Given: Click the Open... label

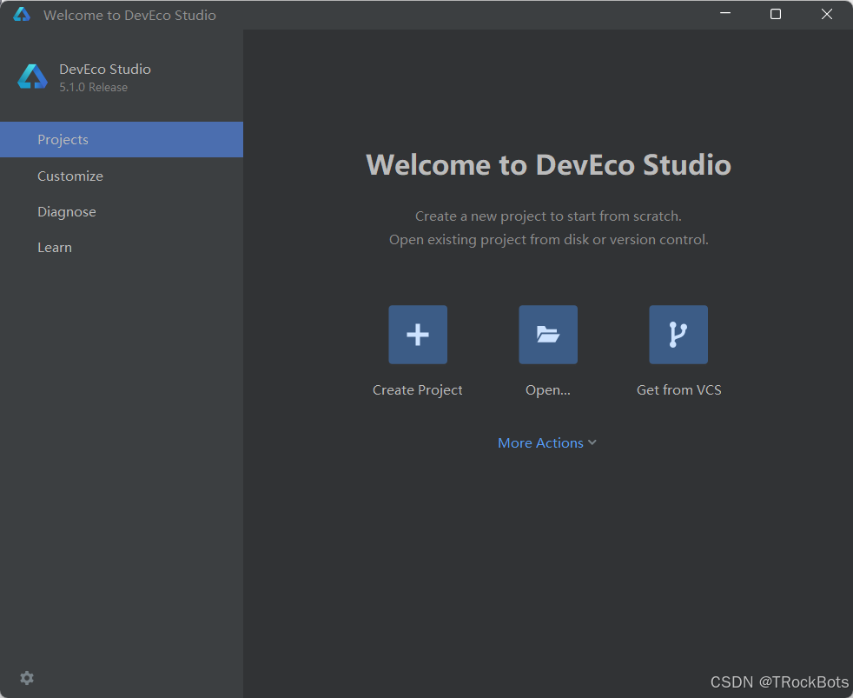Looking at the screenshot, I should coord(548,389).
